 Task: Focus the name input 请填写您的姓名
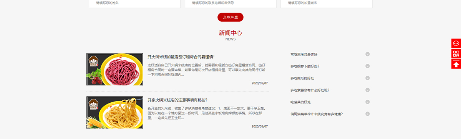(134, 3)
